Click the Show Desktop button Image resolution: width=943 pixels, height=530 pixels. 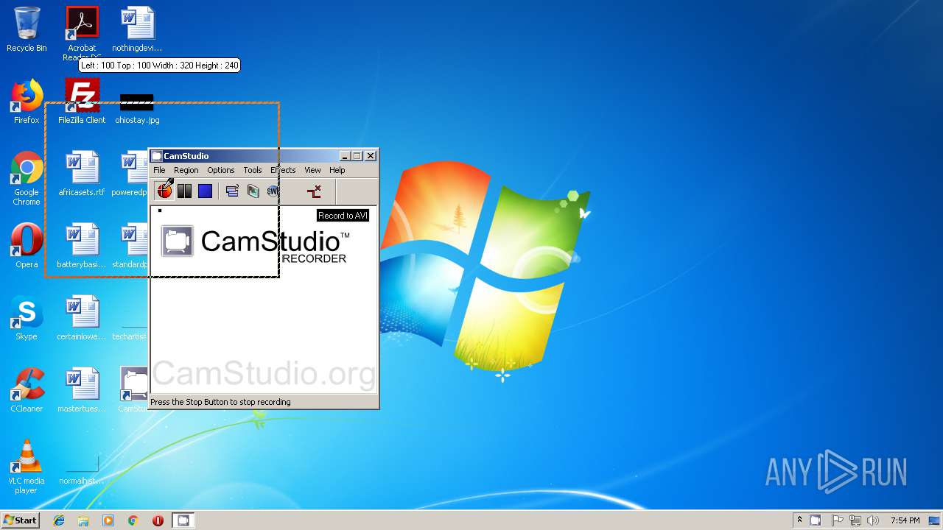(935, 520)
